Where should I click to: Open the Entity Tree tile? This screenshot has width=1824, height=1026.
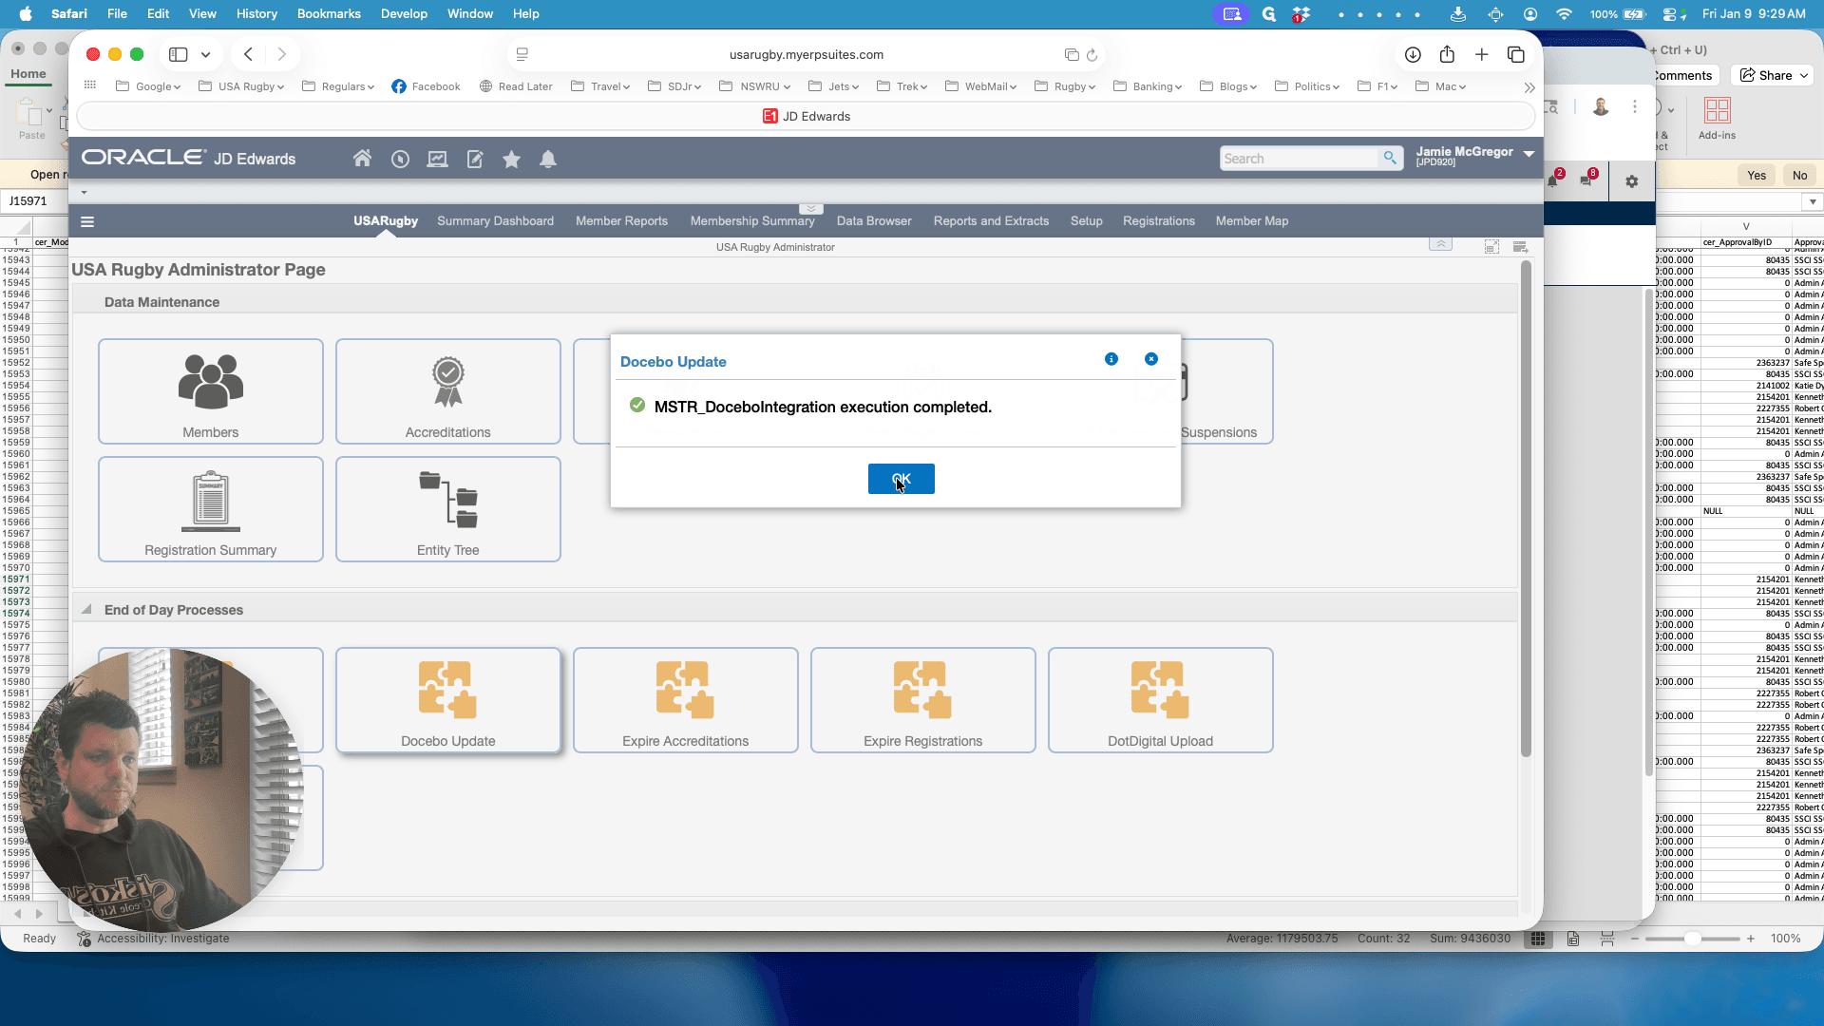pyautogui.click(x=448, y=509)
